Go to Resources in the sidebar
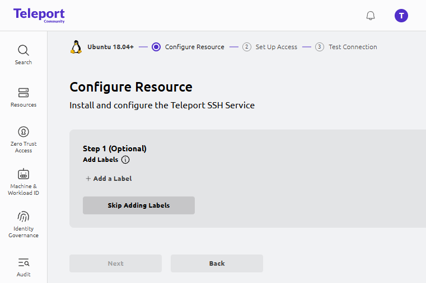Screen dimensions: 426x283 [x=24, y=97]
